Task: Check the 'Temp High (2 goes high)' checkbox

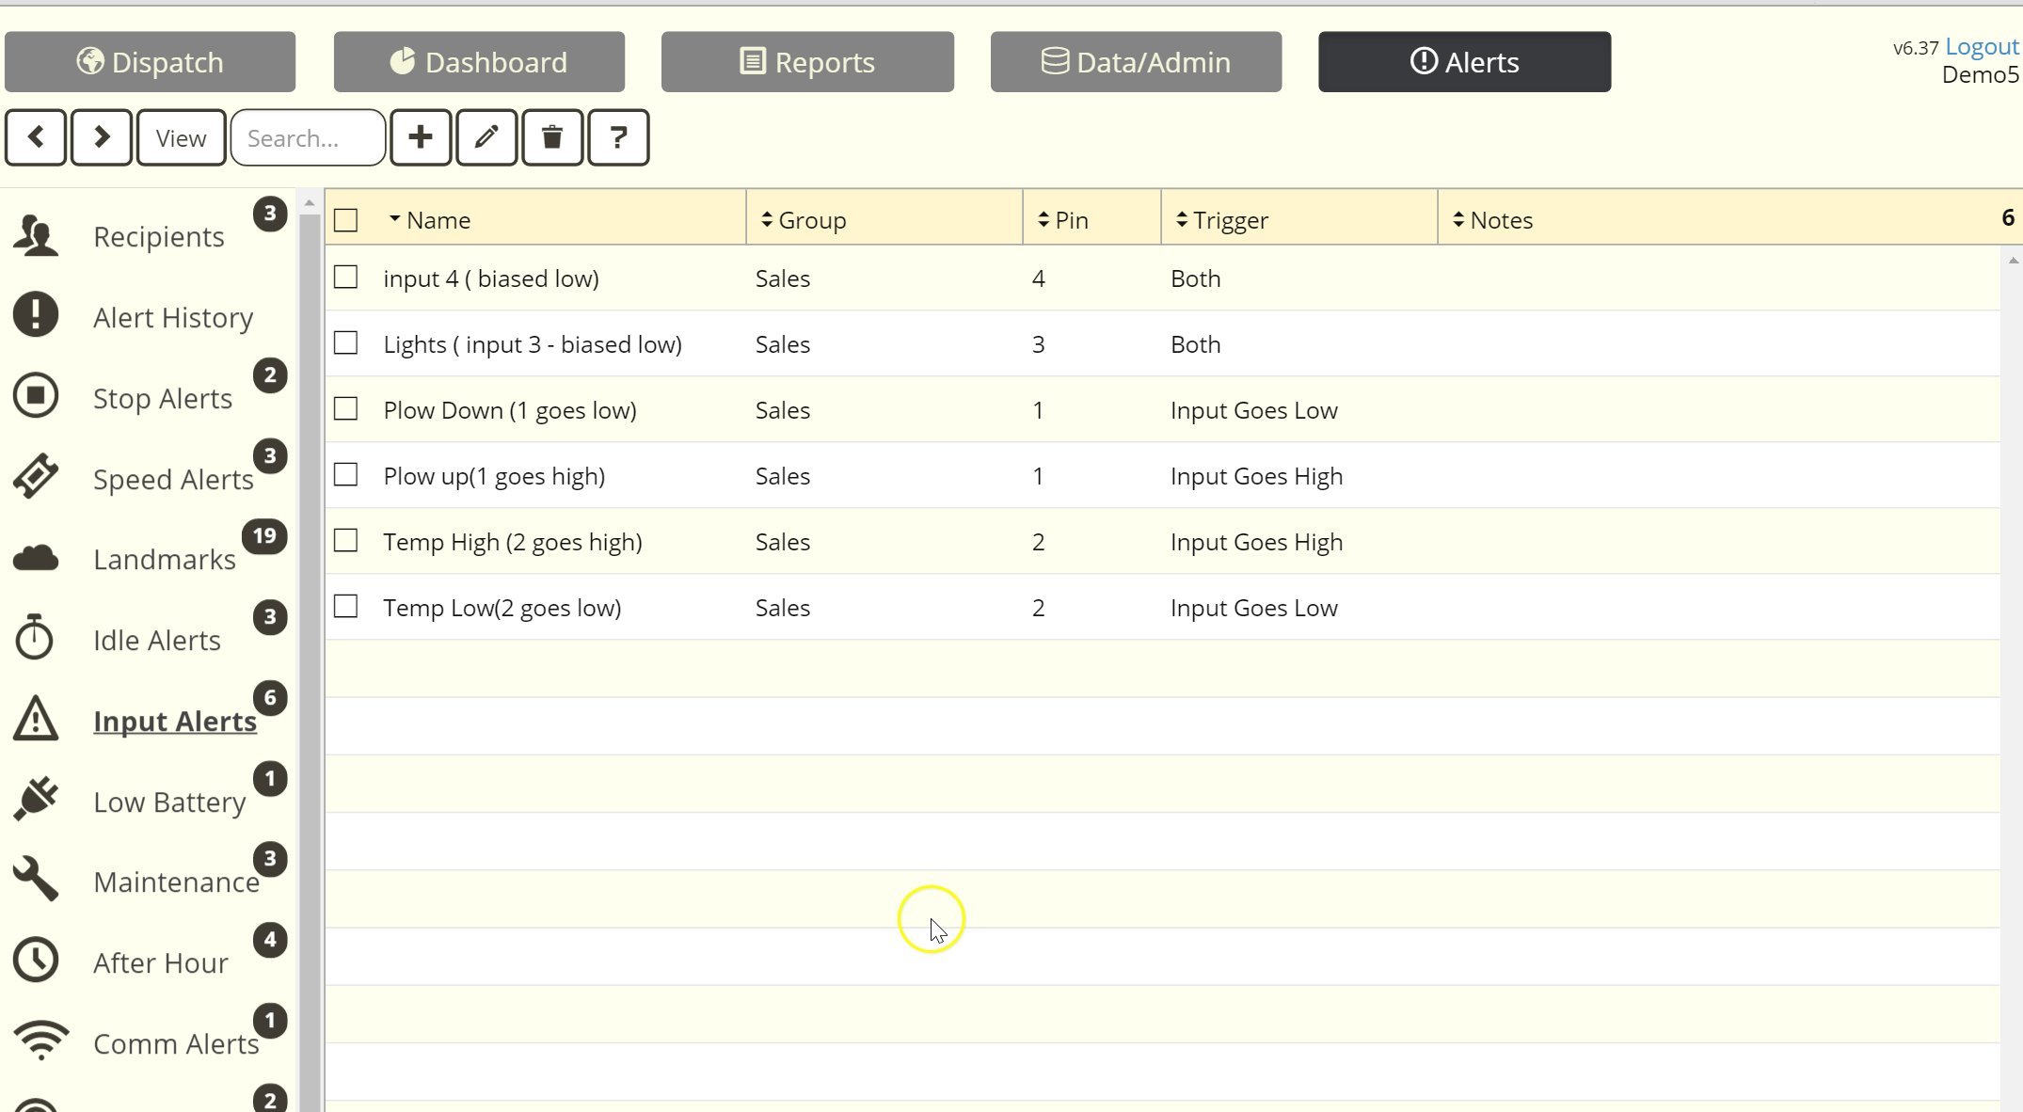Action: [346, 541]
